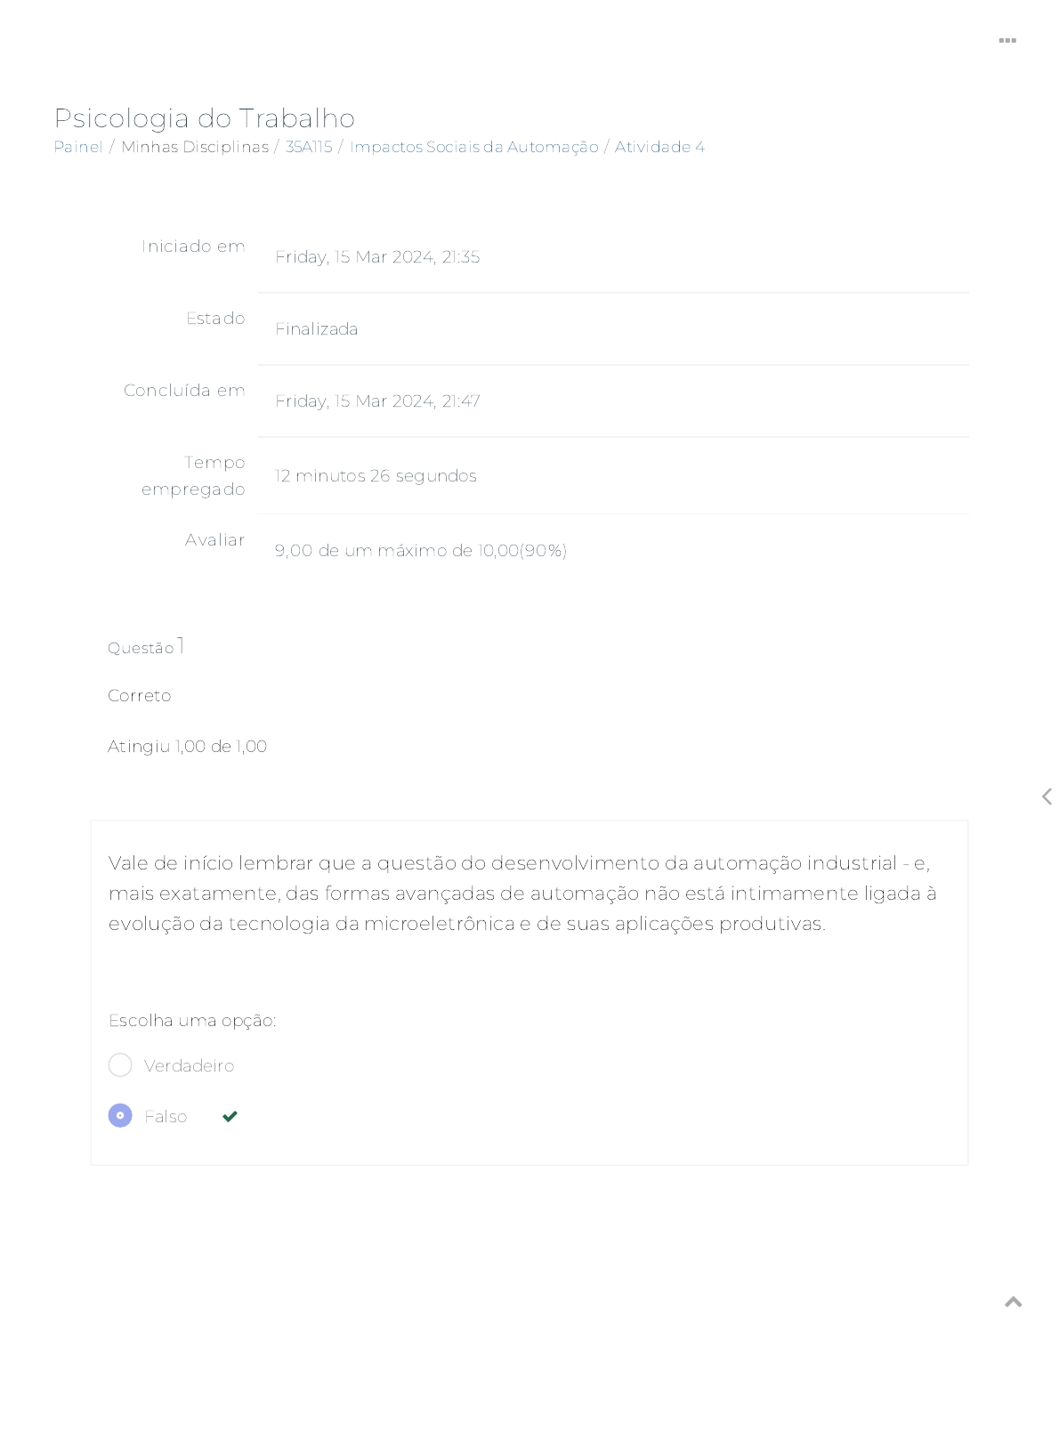Open the 35A115 course link
This screenshot has width=1059, height=1448.
tap(309, 147)
